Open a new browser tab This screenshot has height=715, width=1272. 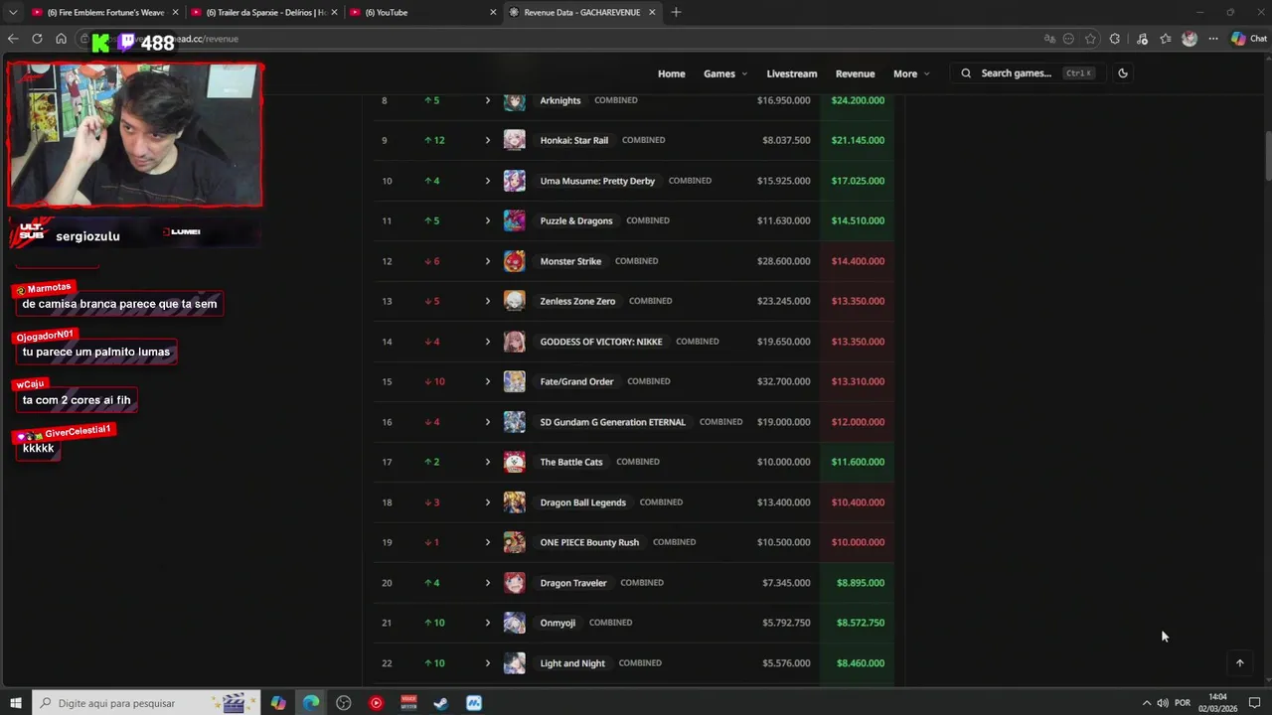[677, 12]
